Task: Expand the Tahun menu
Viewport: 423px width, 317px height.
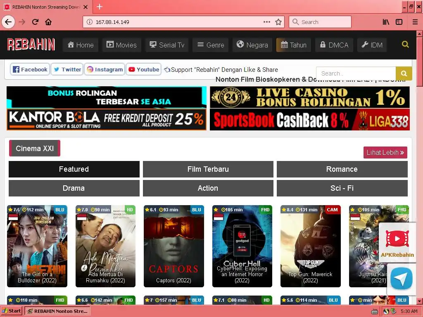Action: [294, 45]
